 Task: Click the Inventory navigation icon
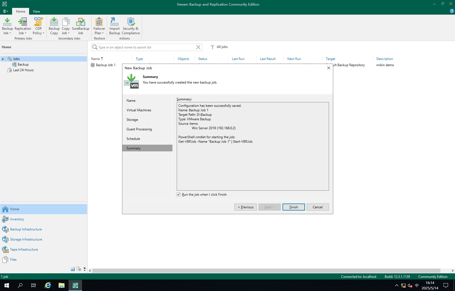5,219
